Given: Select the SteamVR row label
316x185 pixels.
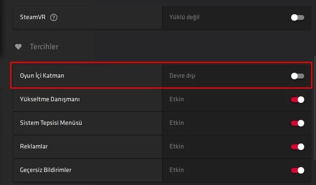Looking at the screenshot, I should [33, 17].
